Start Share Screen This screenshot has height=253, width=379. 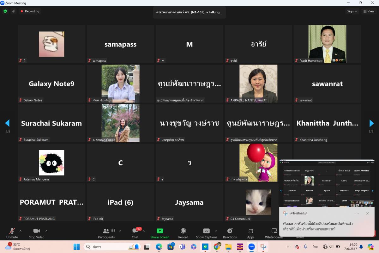coord(160,233)
